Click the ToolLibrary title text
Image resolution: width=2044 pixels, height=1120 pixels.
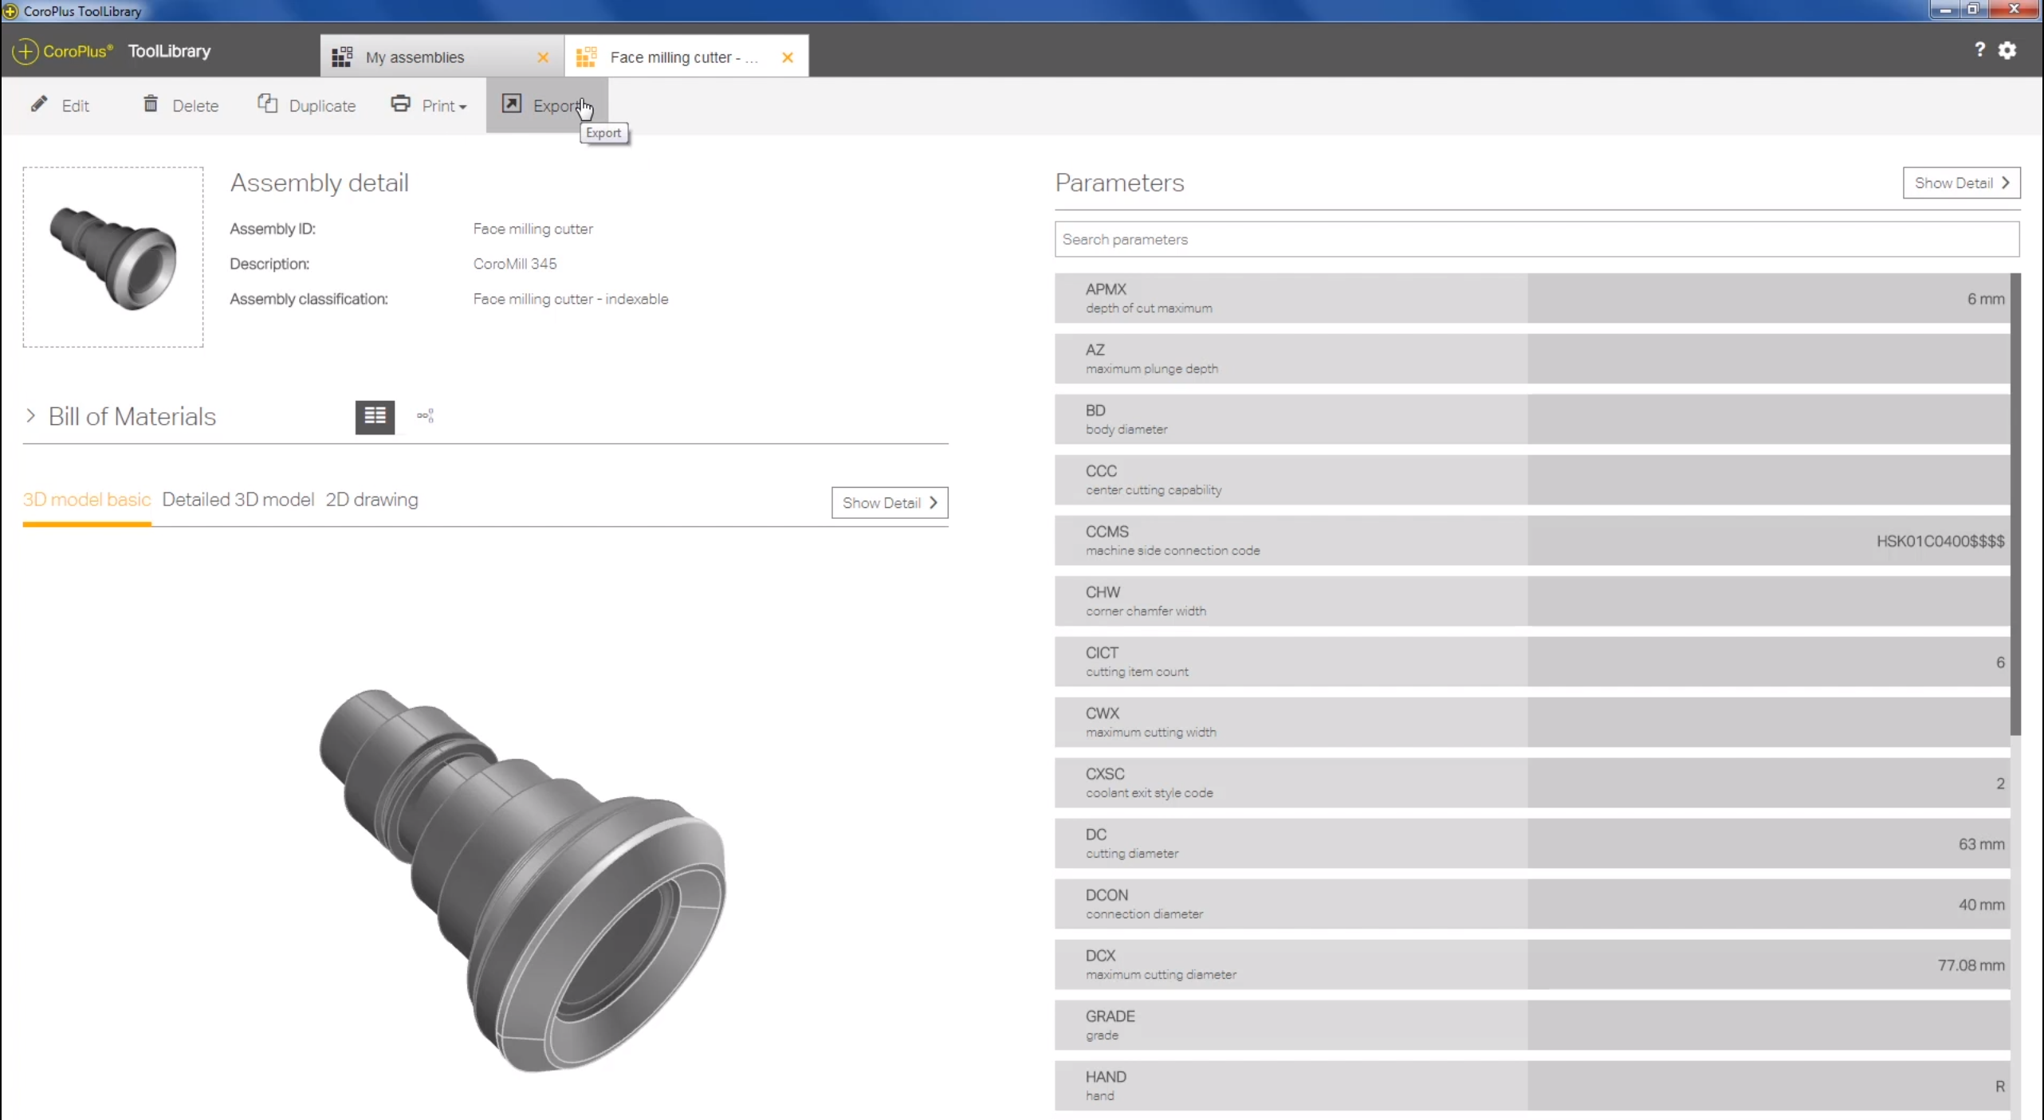click(x=169, y=51)
